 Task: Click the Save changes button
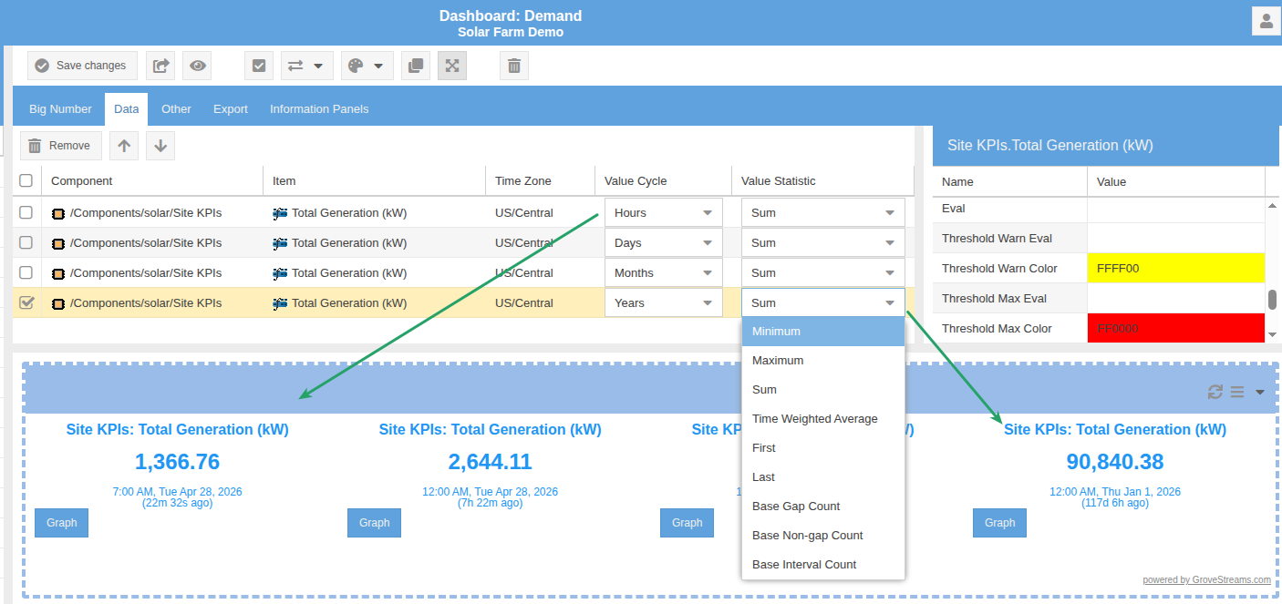[82, 66]
